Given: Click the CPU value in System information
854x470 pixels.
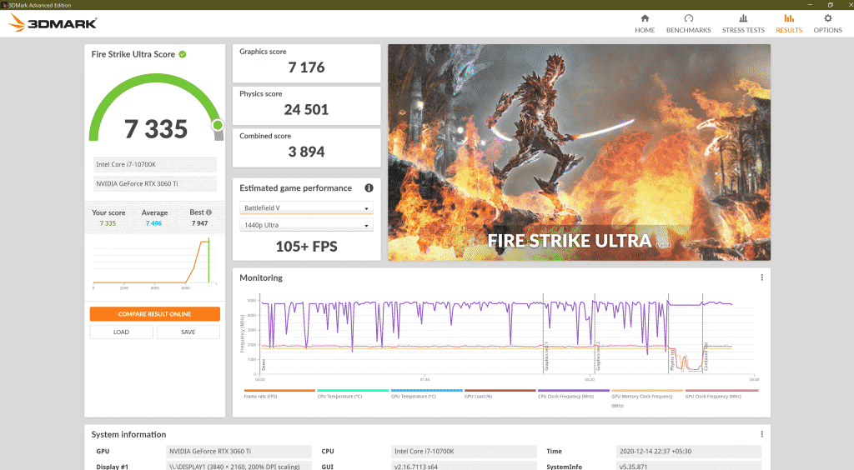Looking at the screenshot, I should click(464, 451).
